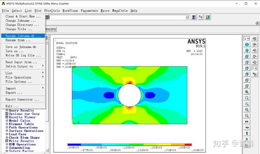
Task: Open the MenuCtrls menu
Action: pyautogui.click(x=120, y=11)
